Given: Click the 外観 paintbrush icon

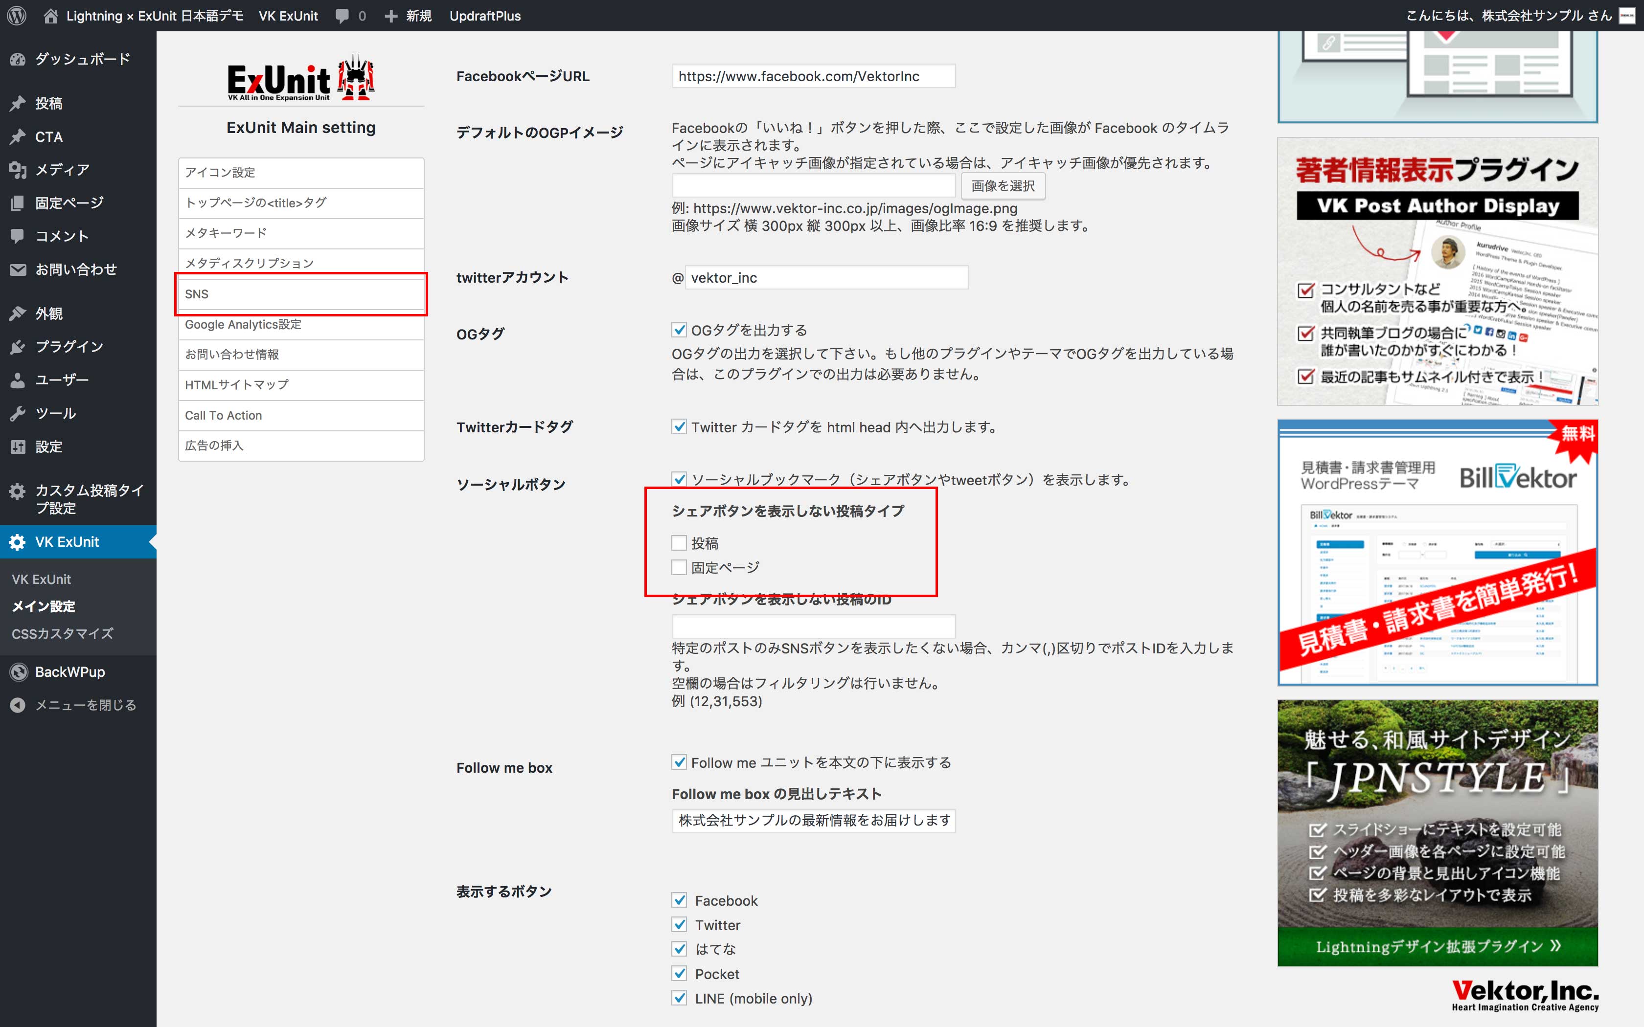Looking at the screenshot, I should click(18, 314).
